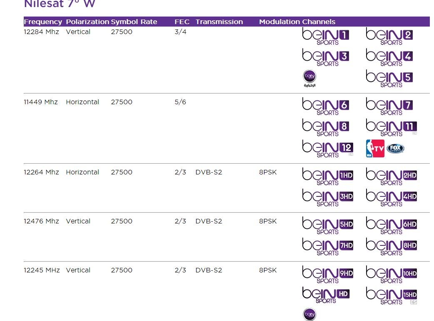Select the beIN Sports 8 logo
The height and width of the screenshot is (321, 434).
tap(326, 128)
